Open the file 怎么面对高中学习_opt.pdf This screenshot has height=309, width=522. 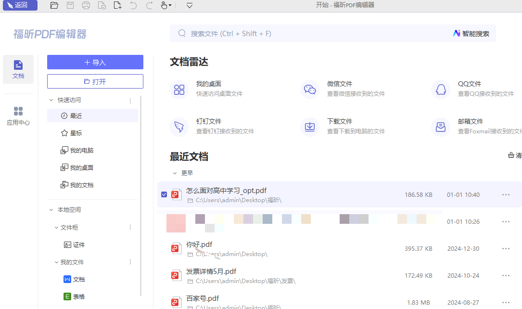pyautogui.click(x=227, y=191)
